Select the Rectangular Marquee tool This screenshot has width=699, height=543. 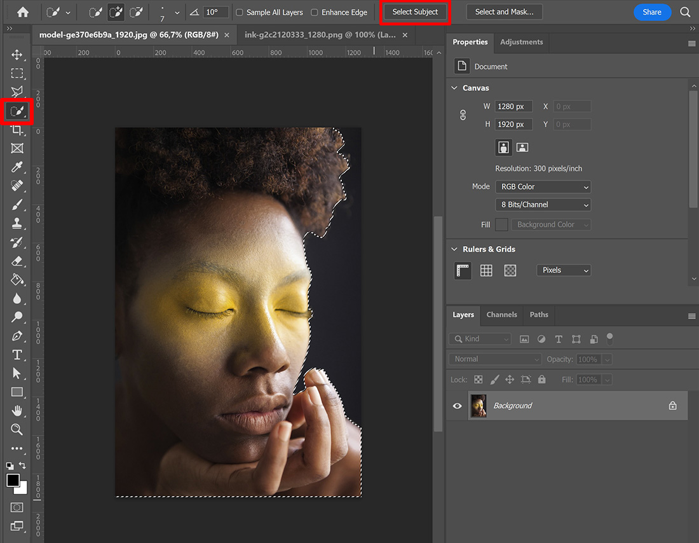pyautogui.click(x=17, y=73)
